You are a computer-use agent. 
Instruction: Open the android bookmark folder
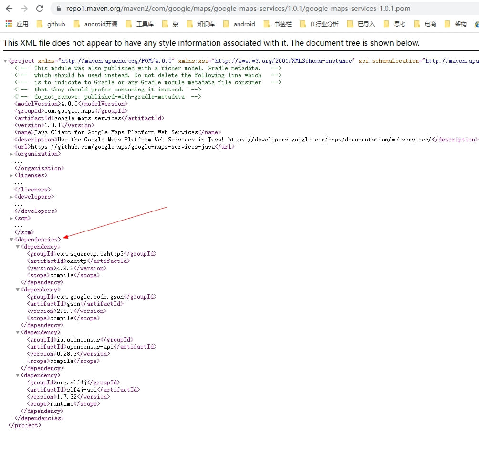click(x=239, y=24)
